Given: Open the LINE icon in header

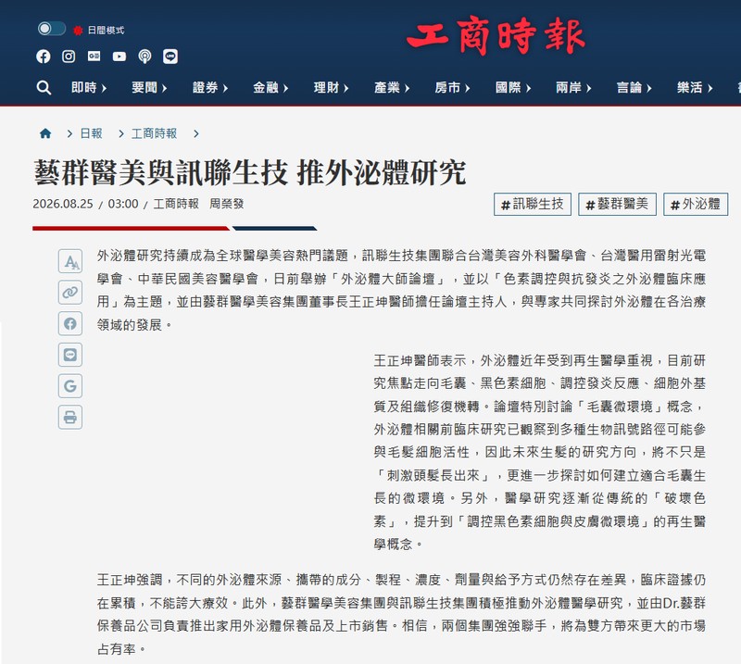Looking at the screenshot, I should [170, 56].
